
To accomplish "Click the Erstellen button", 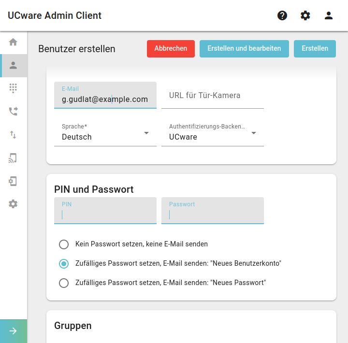I will [315, 49].
